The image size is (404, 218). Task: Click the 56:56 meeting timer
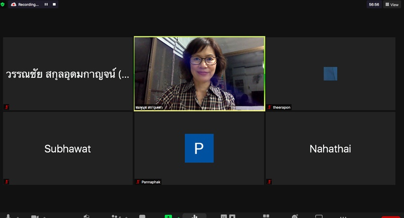[x=374, y=5]
